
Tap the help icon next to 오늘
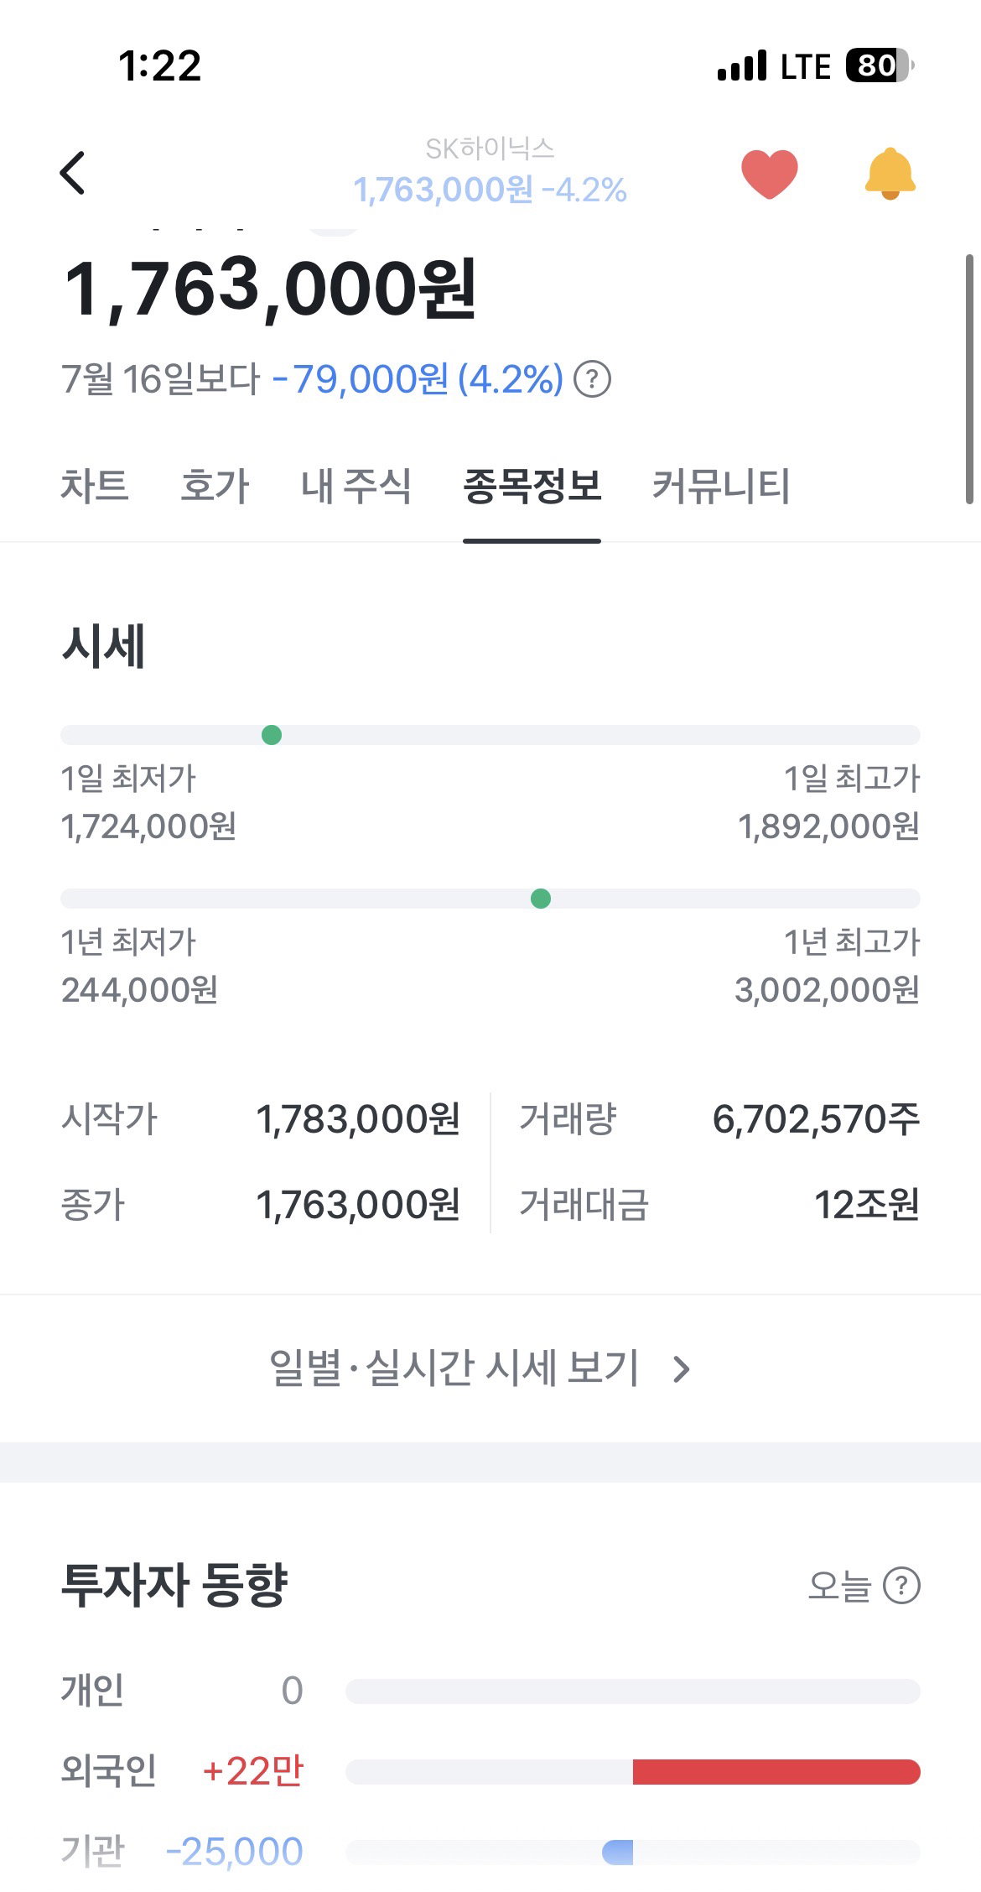[902, 1586]
